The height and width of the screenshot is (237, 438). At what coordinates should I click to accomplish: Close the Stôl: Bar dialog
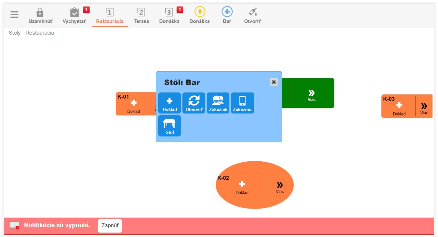(274, 82)
